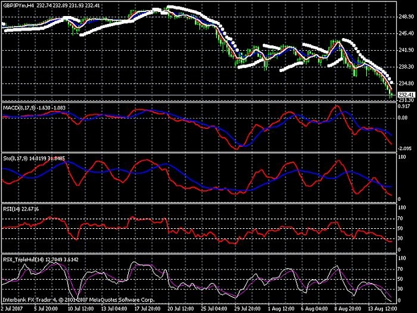The width and height of the screenshot is (417, 313).
Task: Click the current price tag 232.41
Action: (x=406, y=95)
